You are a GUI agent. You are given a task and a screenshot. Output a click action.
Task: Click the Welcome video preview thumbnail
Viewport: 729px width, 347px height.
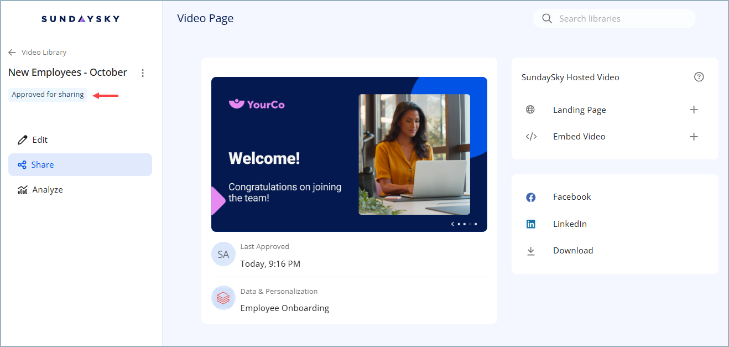[x=349, y=154]
